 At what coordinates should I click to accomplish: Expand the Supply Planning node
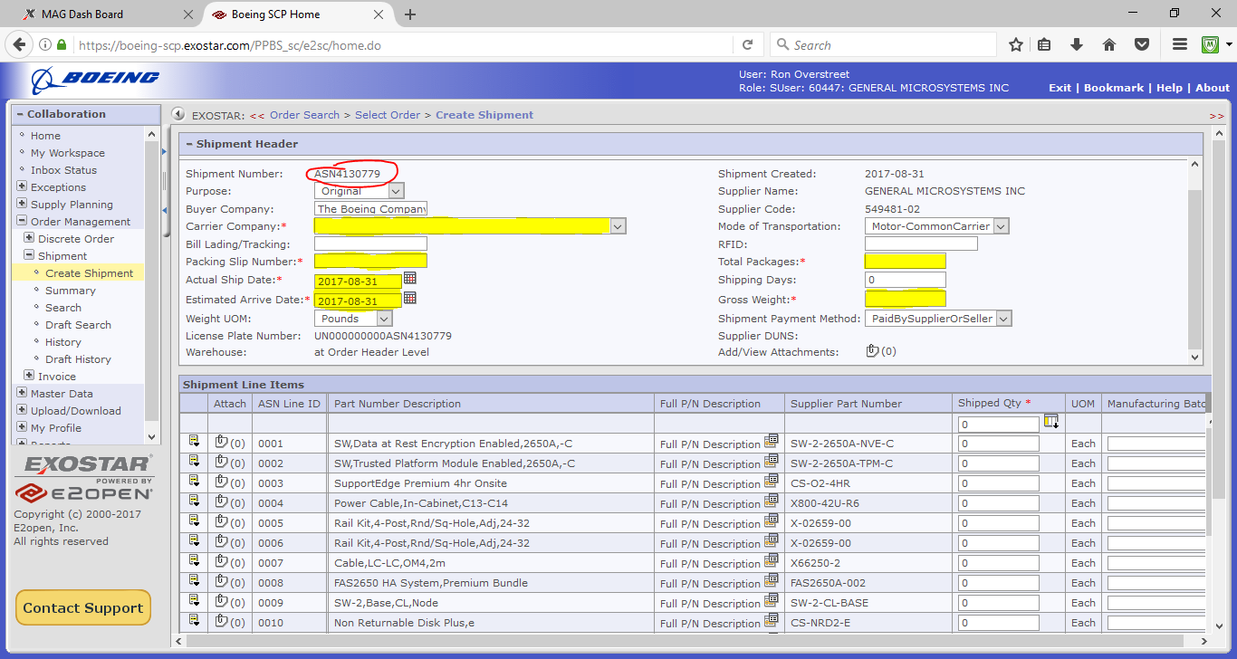tap(22, 204)
